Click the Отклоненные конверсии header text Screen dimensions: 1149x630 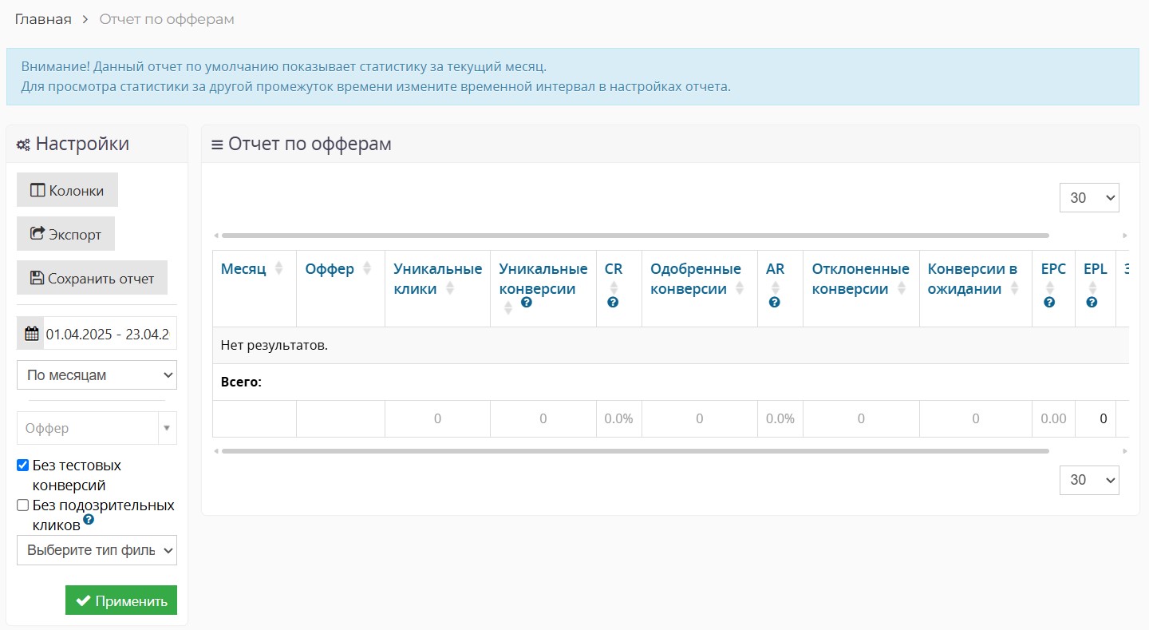[x=861, y=279]
